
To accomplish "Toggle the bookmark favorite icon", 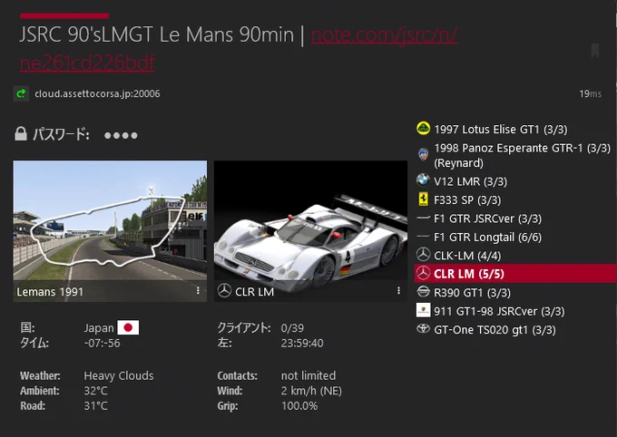I will coord(595,51).
